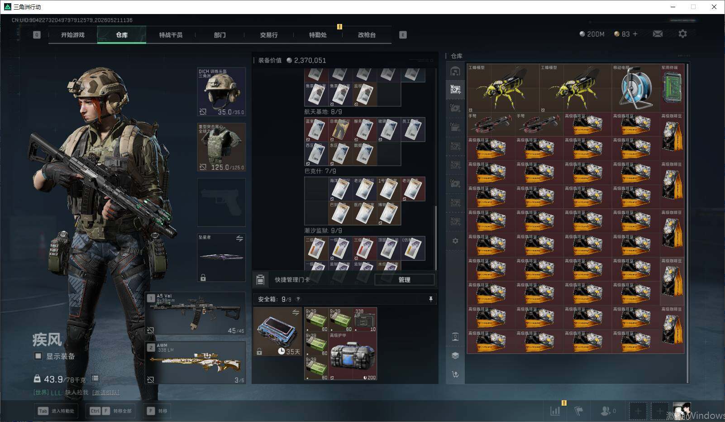Switch to the 开始游戏 tab
This screenshot has height=422, width=725.
(x=73, y=35)
